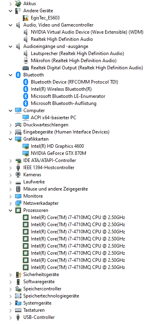This screenshot has height=324, width=149.
Task: Select Realtek Digital Output entry
Action: tap(87, 68)
